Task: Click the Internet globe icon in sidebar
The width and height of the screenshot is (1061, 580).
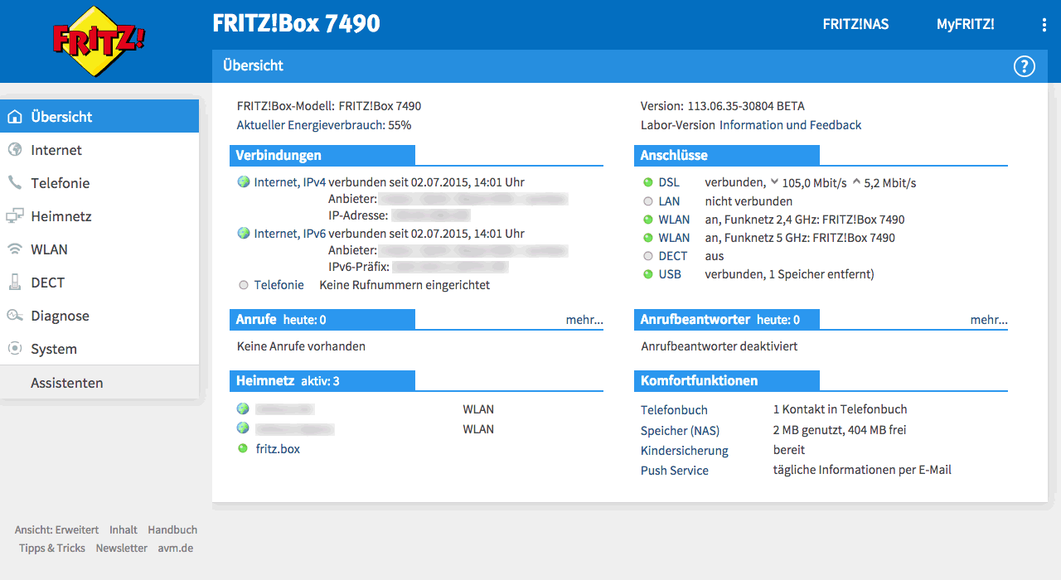Action: point(14,150)
